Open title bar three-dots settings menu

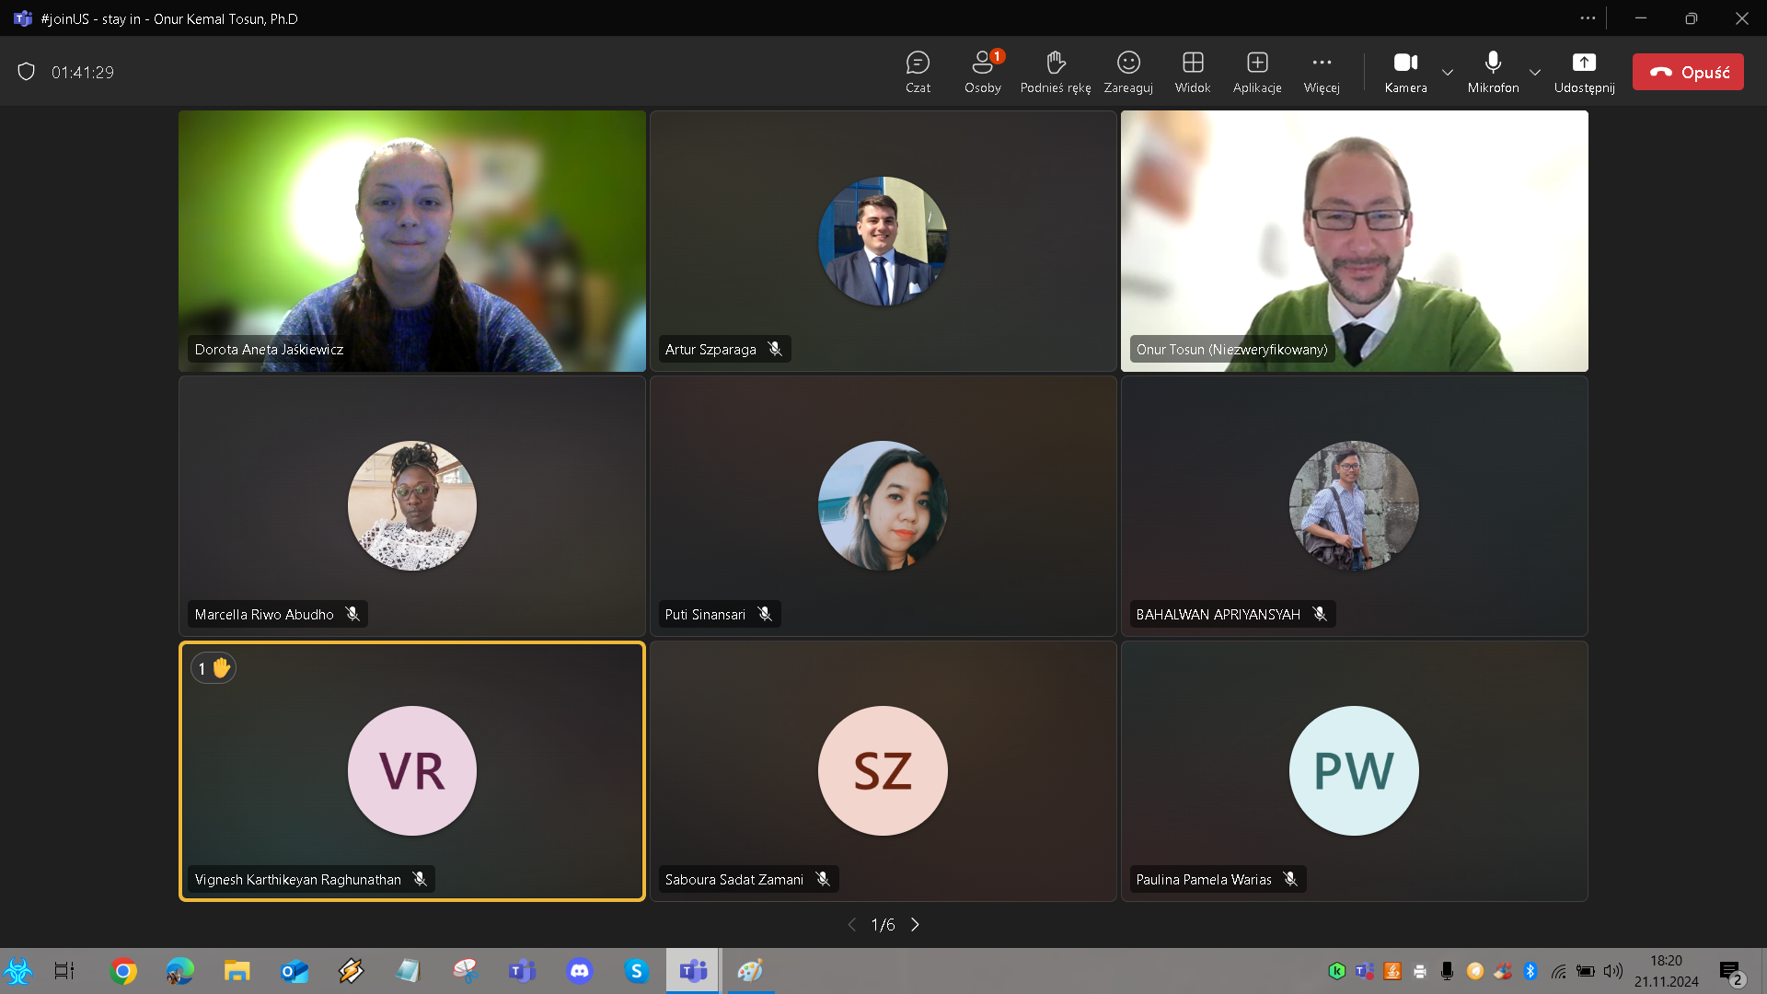1588,18
